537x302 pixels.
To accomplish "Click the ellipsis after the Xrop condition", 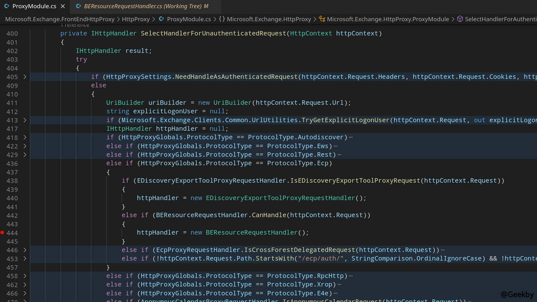I will tap(339, 285).
